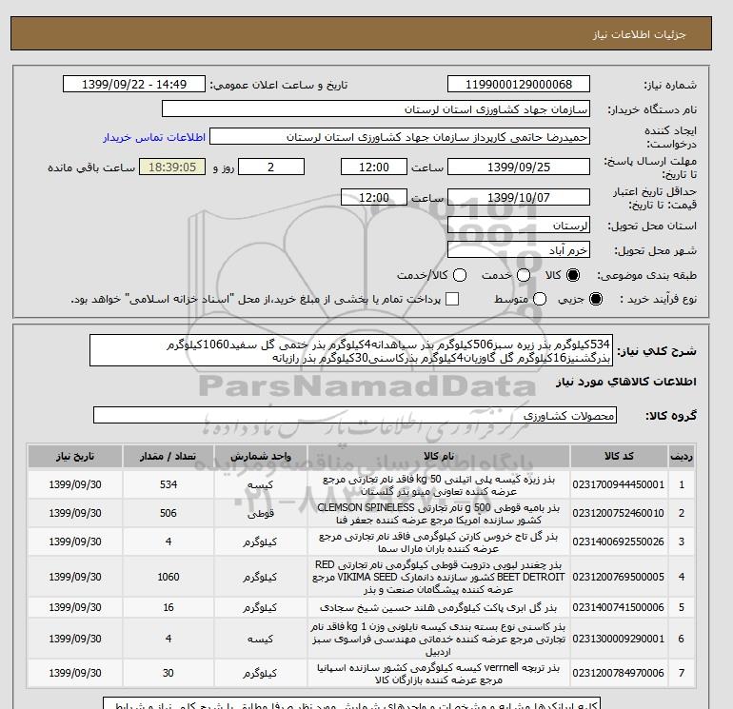Select the جزیی purchase type radio
Viewport: 733px width, 709px height.
coord(596,299)
